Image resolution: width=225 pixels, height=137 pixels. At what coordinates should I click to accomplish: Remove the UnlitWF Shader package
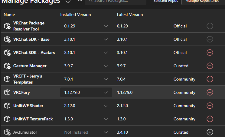[x=210, y=106]
